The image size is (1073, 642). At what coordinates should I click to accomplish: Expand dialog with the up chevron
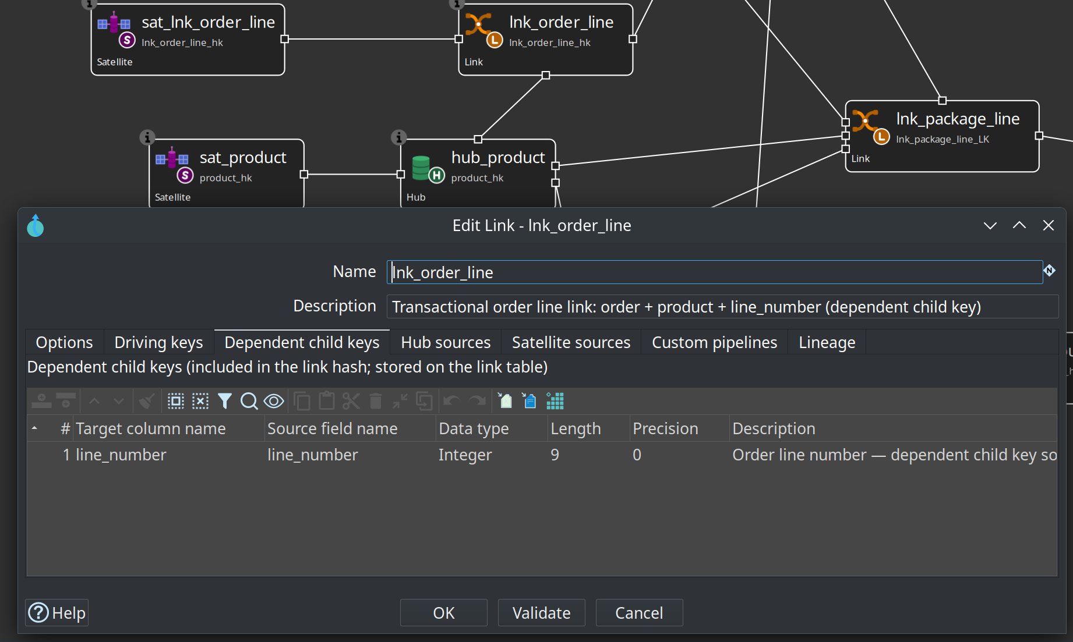click(x=1019, y=225)
